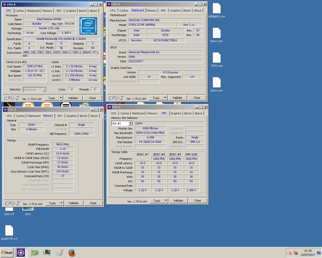Click Close button in the Mainboard window

pyautogui.click(x=197, y=98)
